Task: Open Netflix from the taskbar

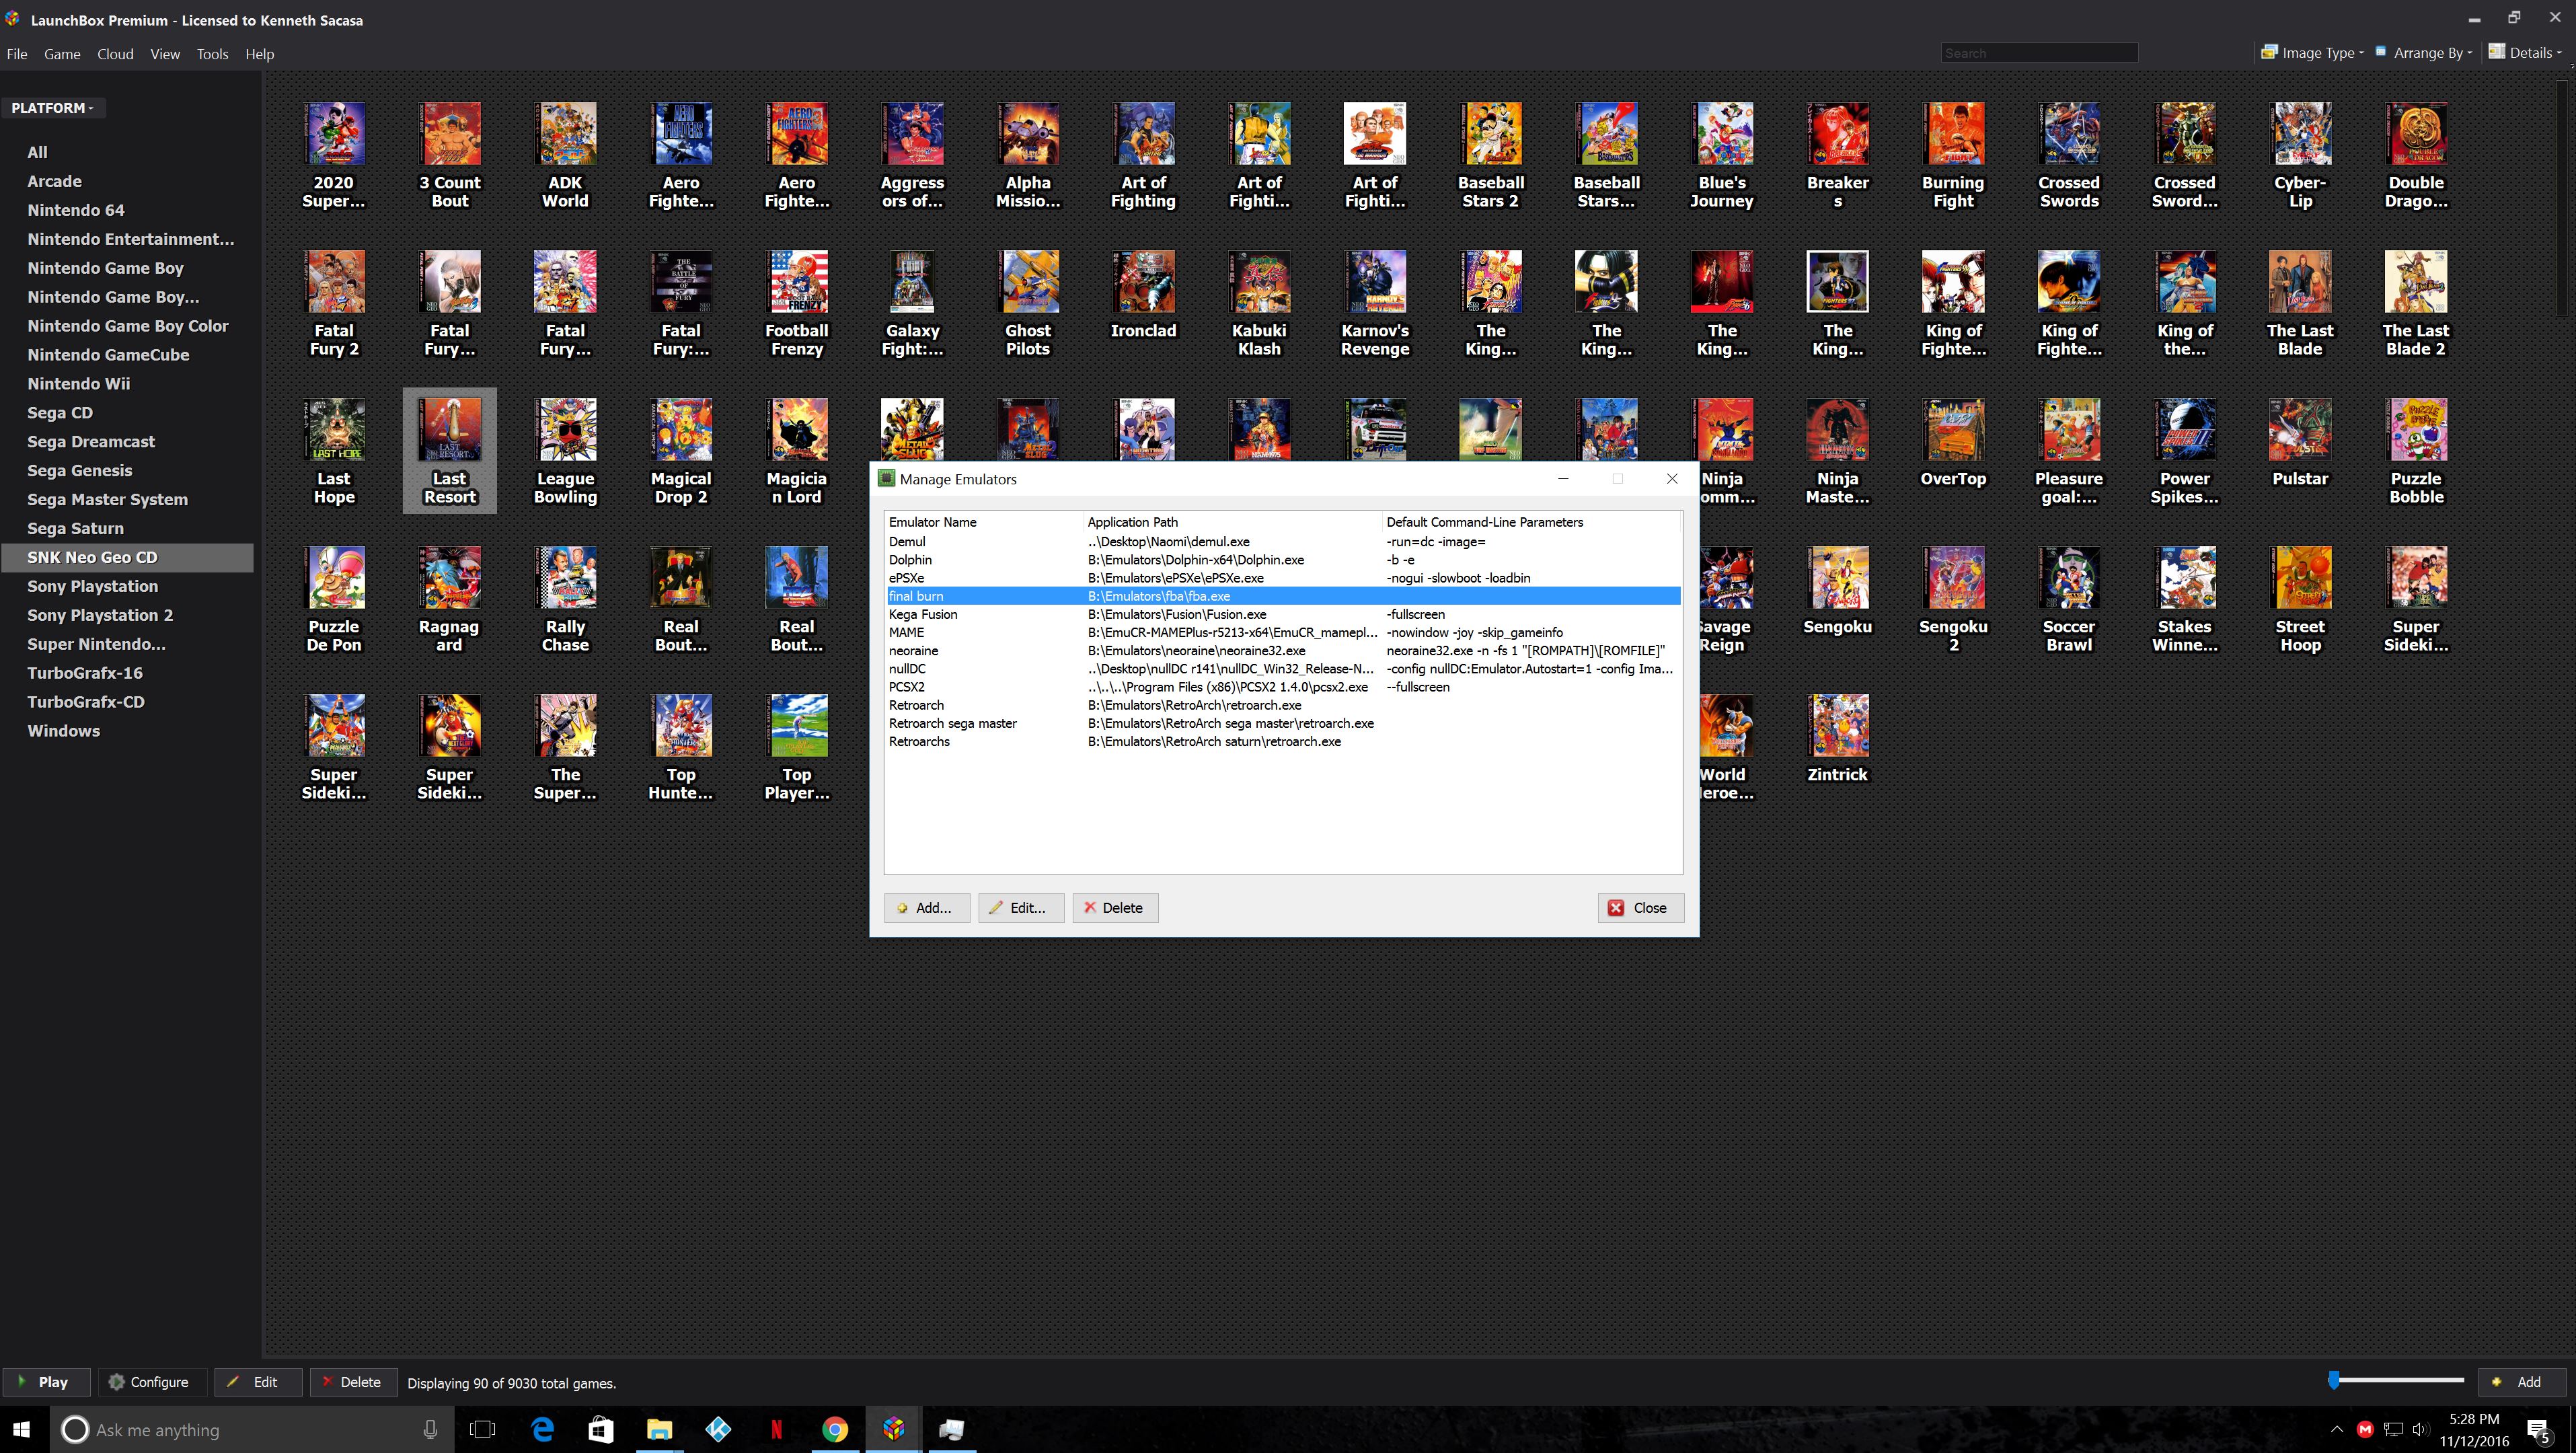Action: [x=776, y=1429]
